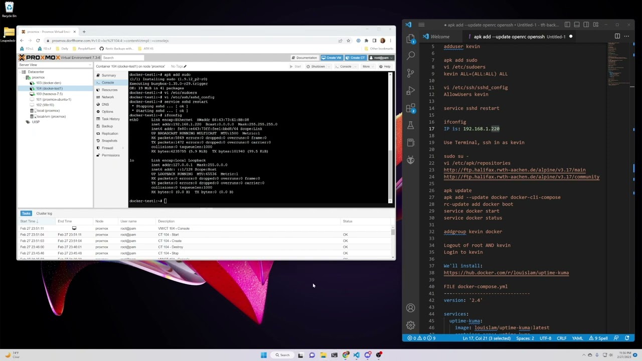642x361 pixels.
Task: Open the Search view in VS Code
Action: point(411,55)
